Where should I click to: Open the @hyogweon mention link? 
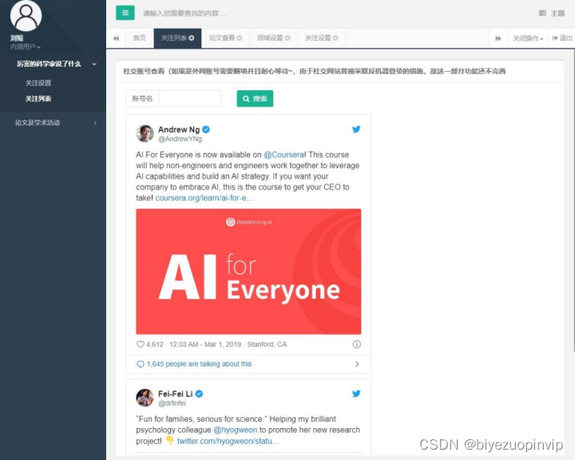click(x=235, y=430)
